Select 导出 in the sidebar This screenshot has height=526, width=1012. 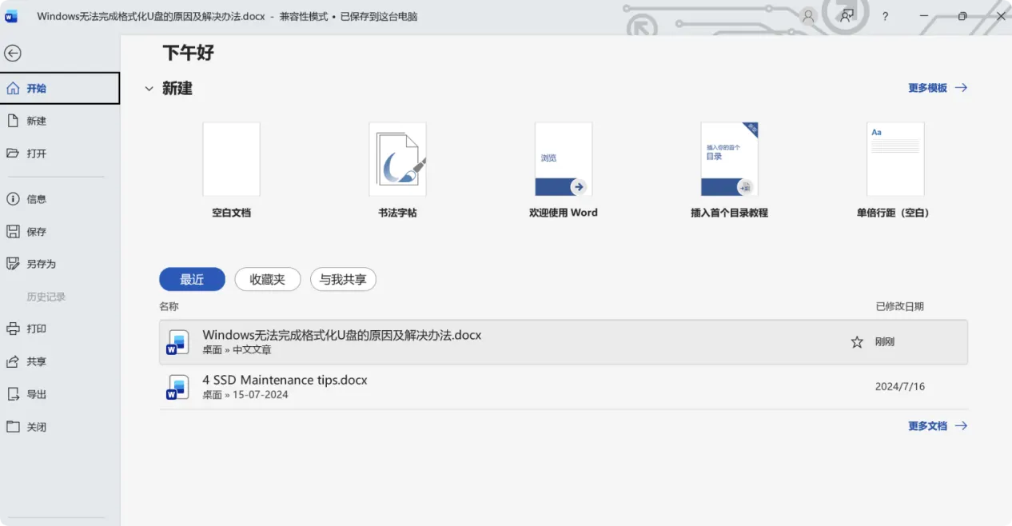(x=60, y=394)
